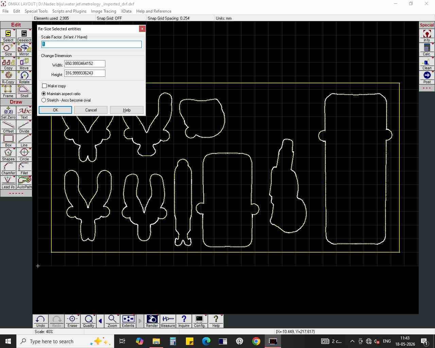Open the Scripts and Plugins menu
The width and height of the screenshot is (435, 348).
point(69,11)
